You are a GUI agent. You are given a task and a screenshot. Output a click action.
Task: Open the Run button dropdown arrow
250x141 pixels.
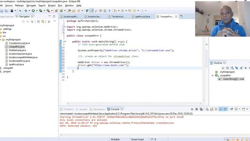pyautogui.click(x=37, y=11)
